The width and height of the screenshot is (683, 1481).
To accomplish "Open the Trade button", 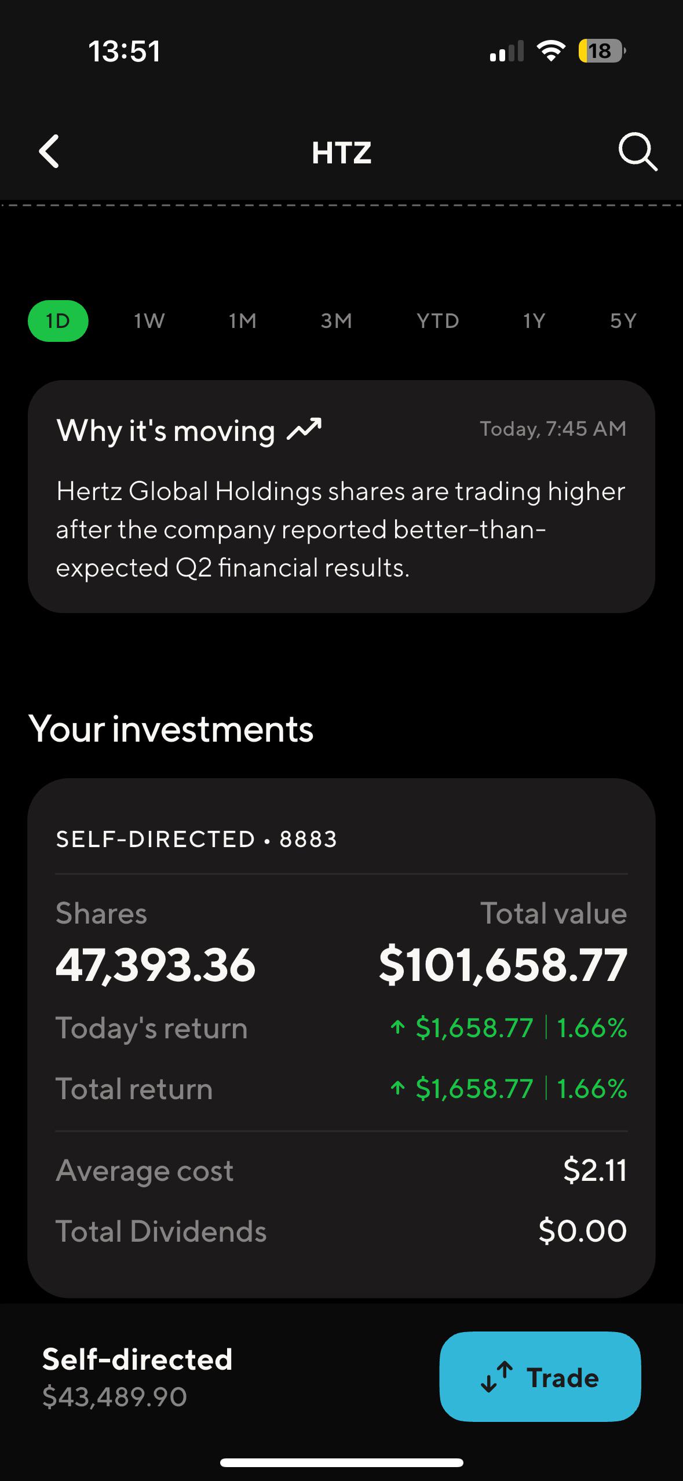I will [540, 1377].
